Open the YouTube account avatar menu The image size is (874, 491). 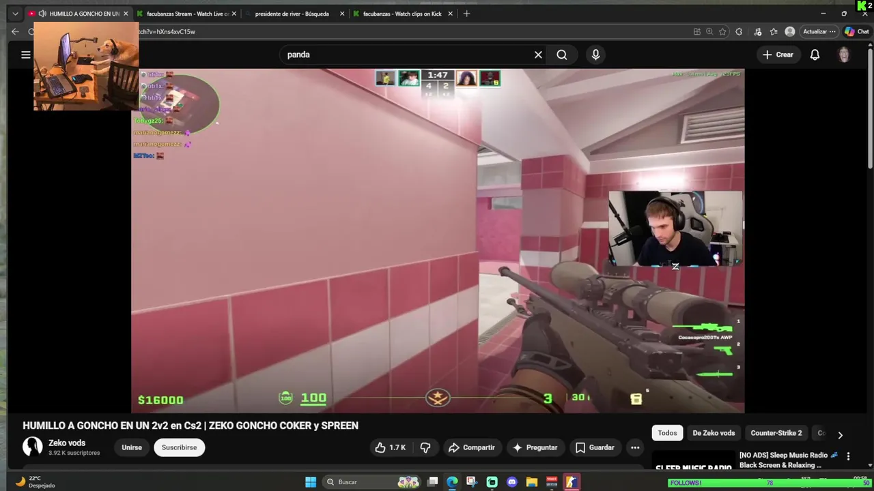click(844, 55)
